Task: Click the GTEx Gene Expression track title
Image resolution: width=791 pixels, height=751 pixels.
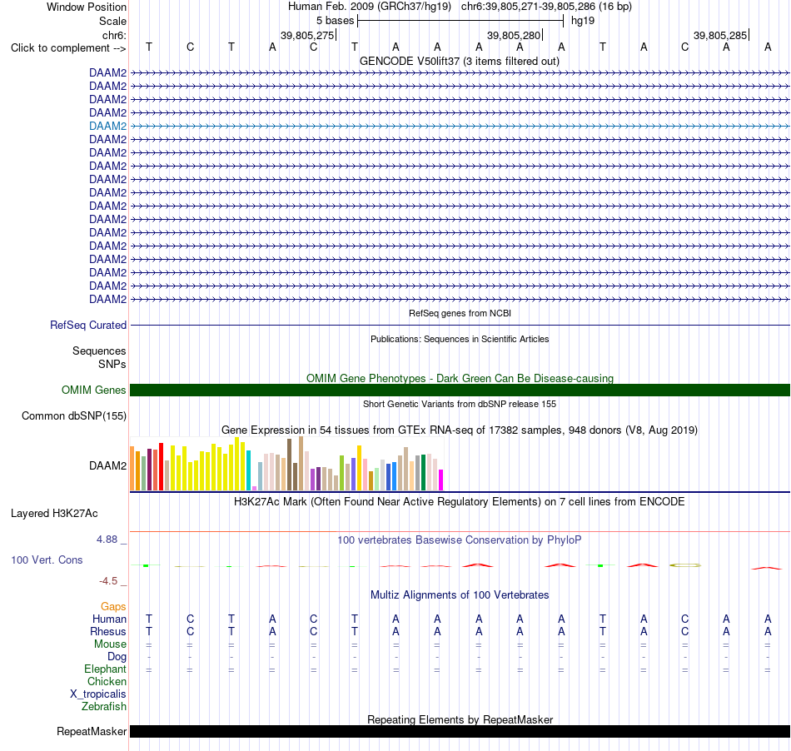Action: pos(460,430)
